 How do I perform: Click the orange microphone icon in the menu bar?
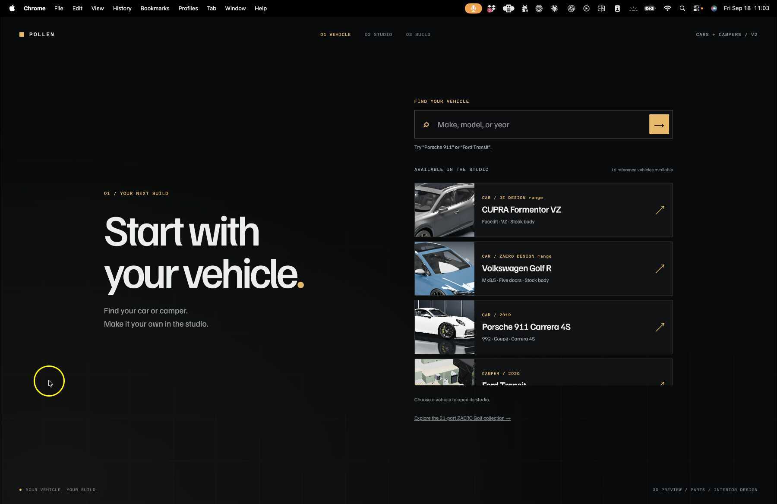(473, 8)
